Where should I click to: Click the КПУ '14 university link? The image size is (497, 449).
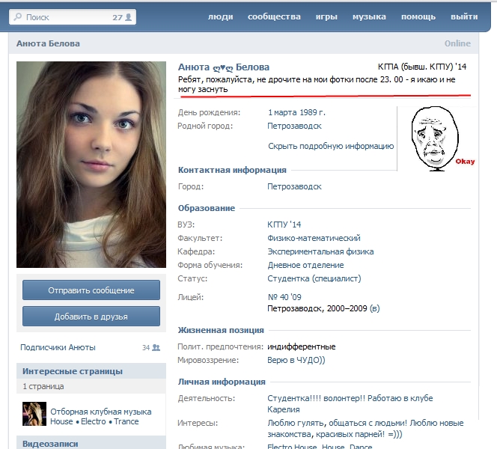click(284, 224)
